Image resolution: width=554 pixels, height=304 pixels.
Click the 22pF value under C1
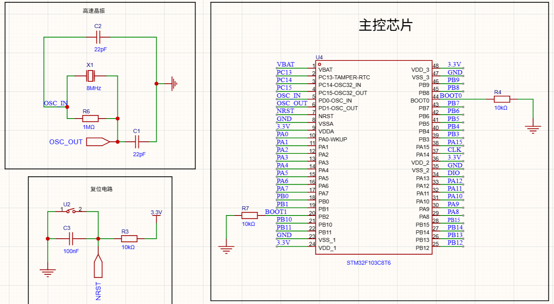[x=139, y=154]
